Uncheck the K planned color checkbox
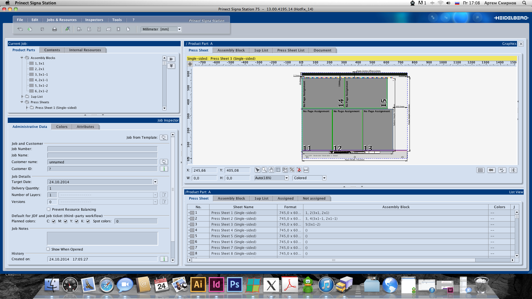 (x=88, y=221)
